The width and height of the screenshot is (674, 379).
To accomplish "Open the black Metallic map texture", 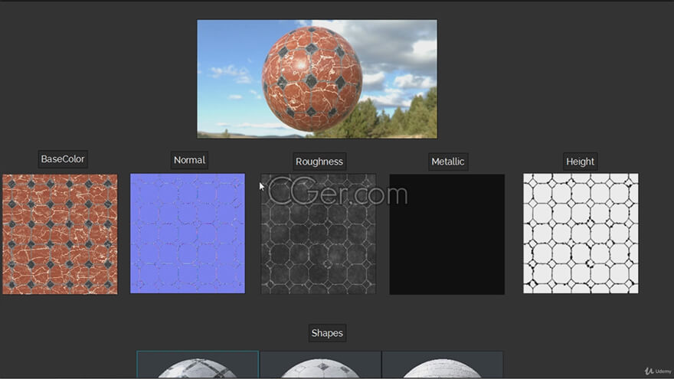I will [447, 234].
